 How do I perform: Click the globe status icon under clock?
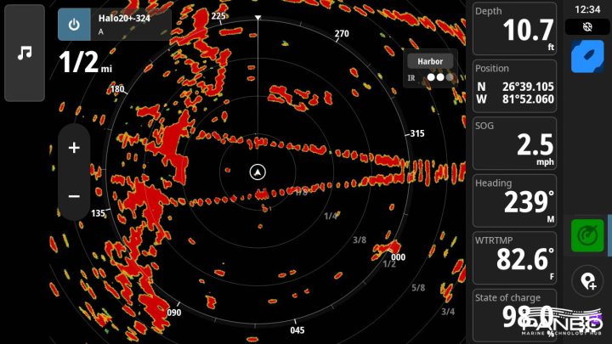(x=587, y=27)
